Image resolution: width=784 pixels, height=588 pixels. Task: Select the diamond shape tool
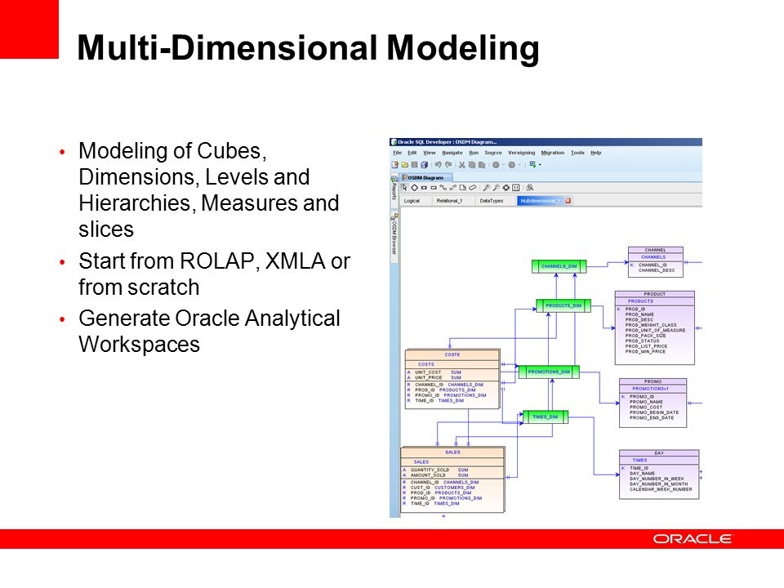point(415,188)
